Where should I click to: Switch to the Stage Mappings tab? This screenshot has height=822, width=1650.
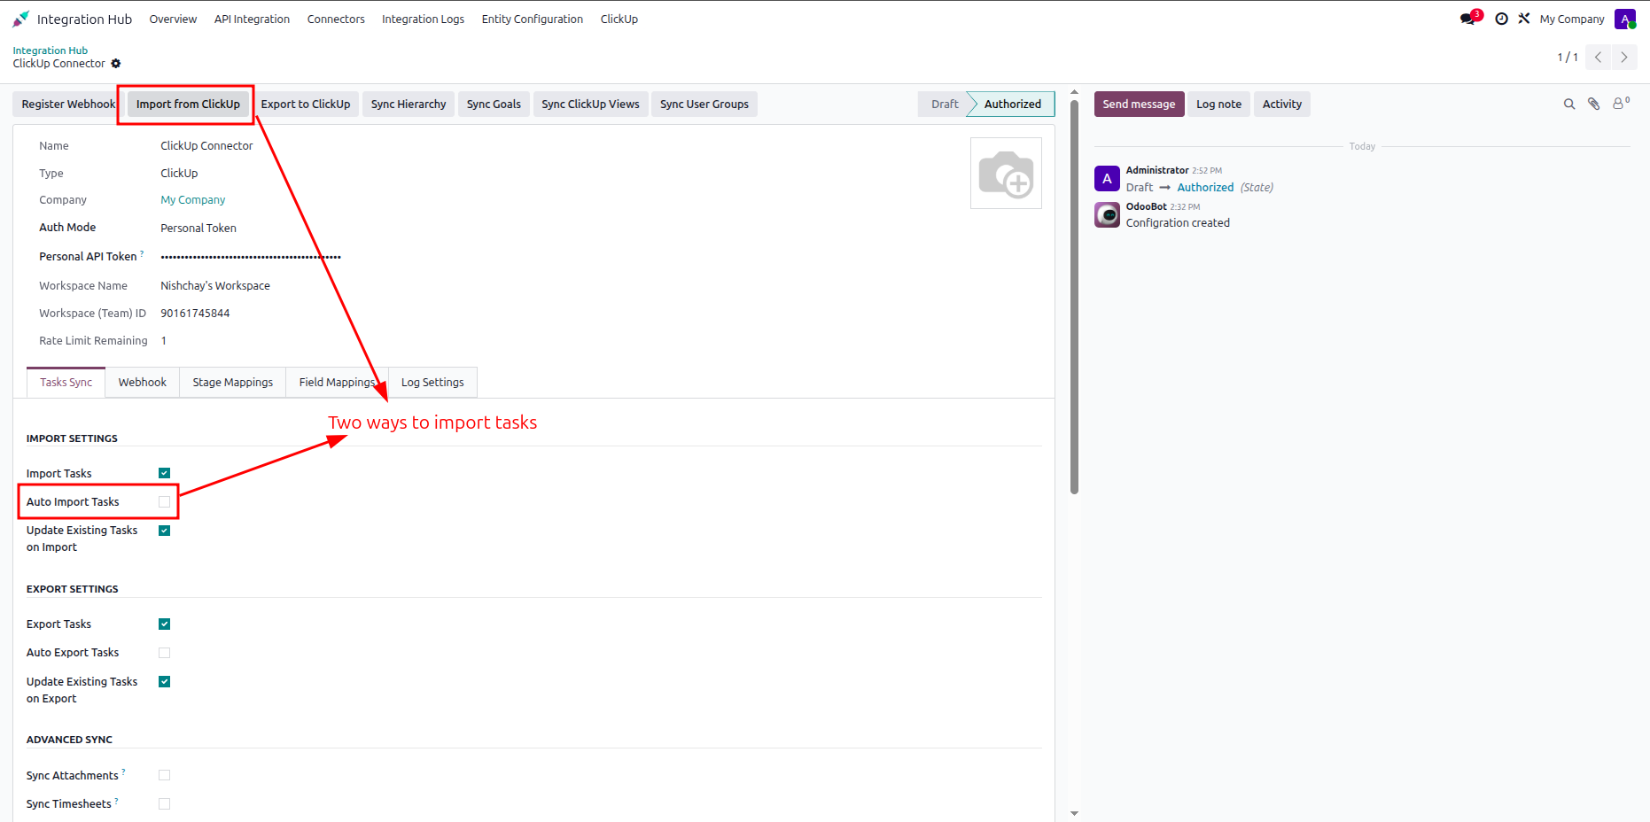coord(233,383)
